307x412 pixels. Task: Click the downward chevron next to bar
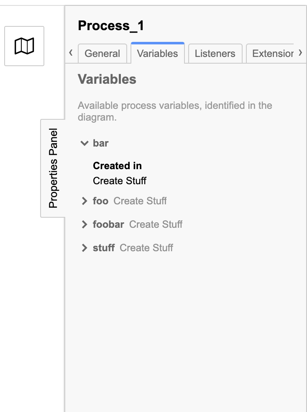tap(85, 143)
